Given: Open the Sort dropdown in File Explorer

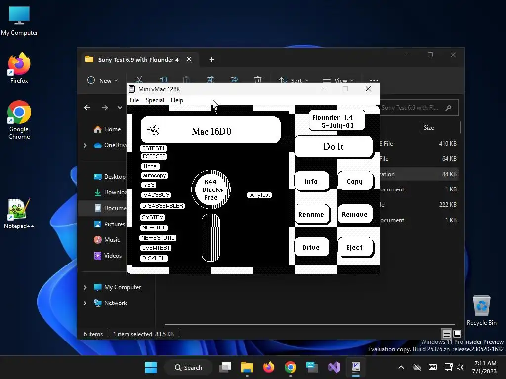Looking at the screenshot, I should pos(294,80).
